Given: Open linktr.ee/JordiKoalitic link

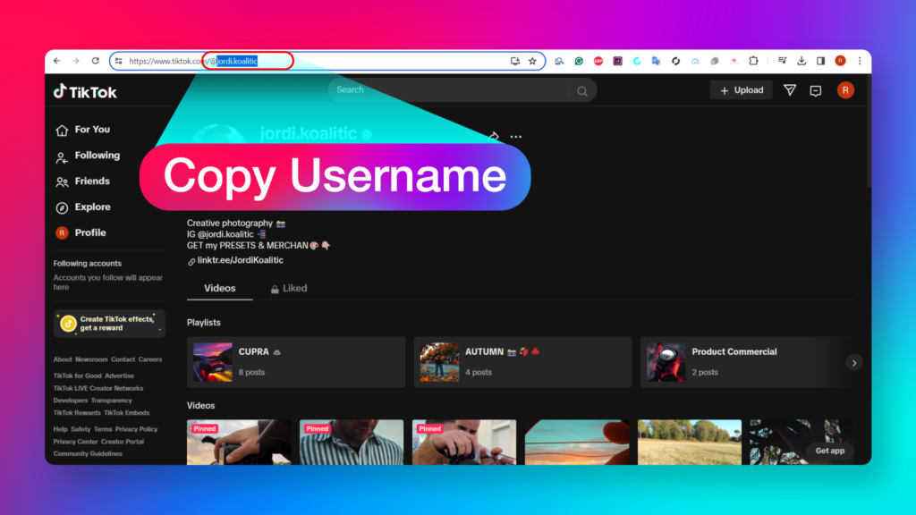Looking at the screenshot, I should tap(240, 260).
